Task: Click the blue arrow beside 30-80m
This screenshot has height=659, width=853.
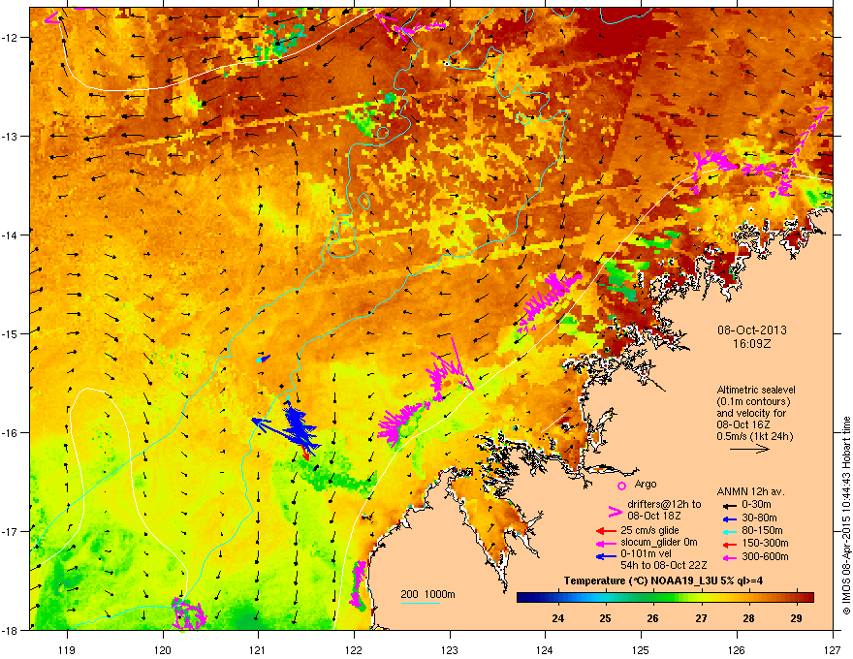Action: (x=730, y=518)
